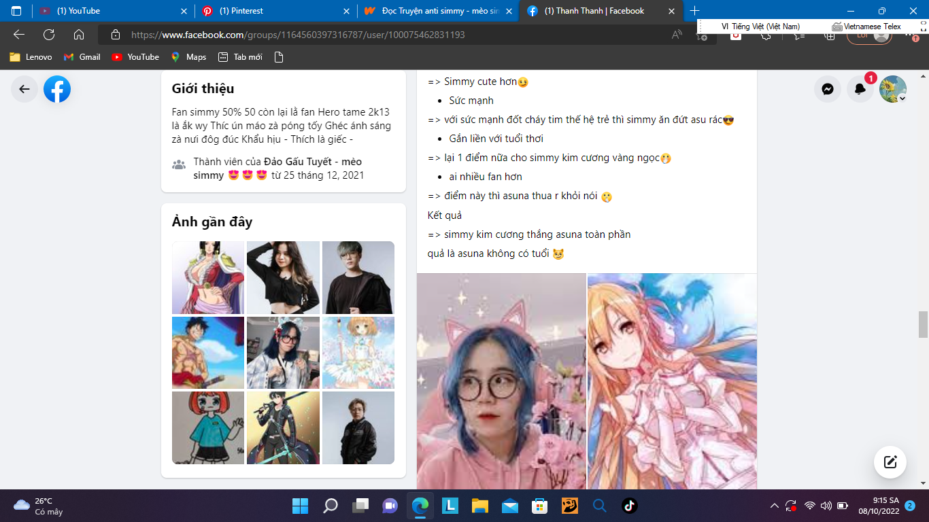Screen dimensions: 929x522
Task: Open the small blue-haired girl with glasses photo
Action: 283,353
